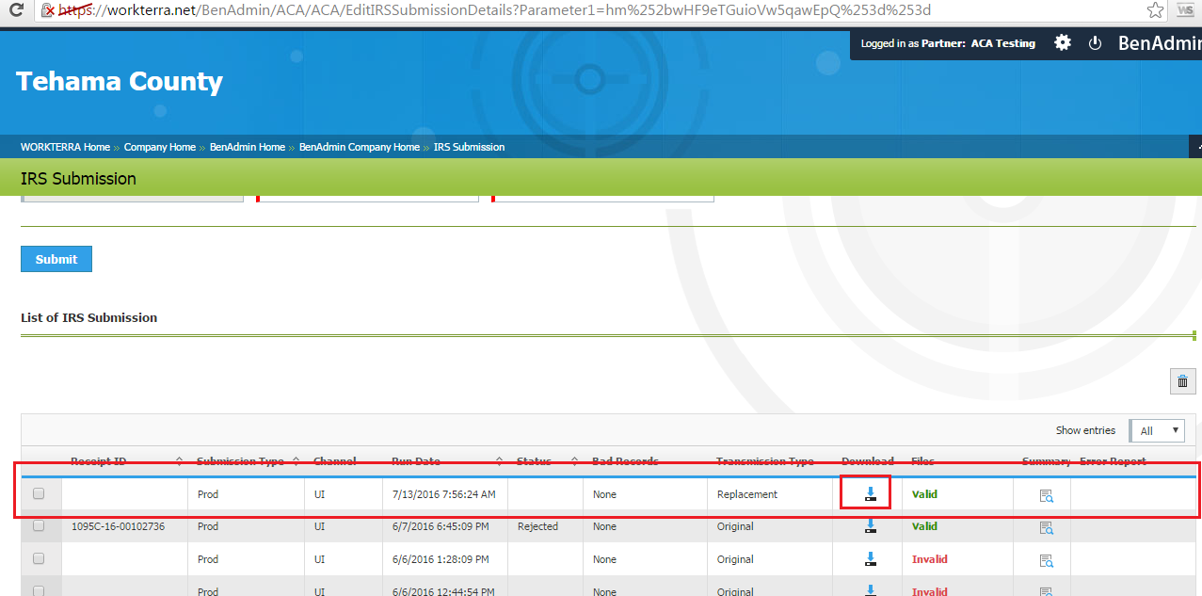Click the power logout icon
This screenshot has width=1202, height=596.
pos(1095,43)
